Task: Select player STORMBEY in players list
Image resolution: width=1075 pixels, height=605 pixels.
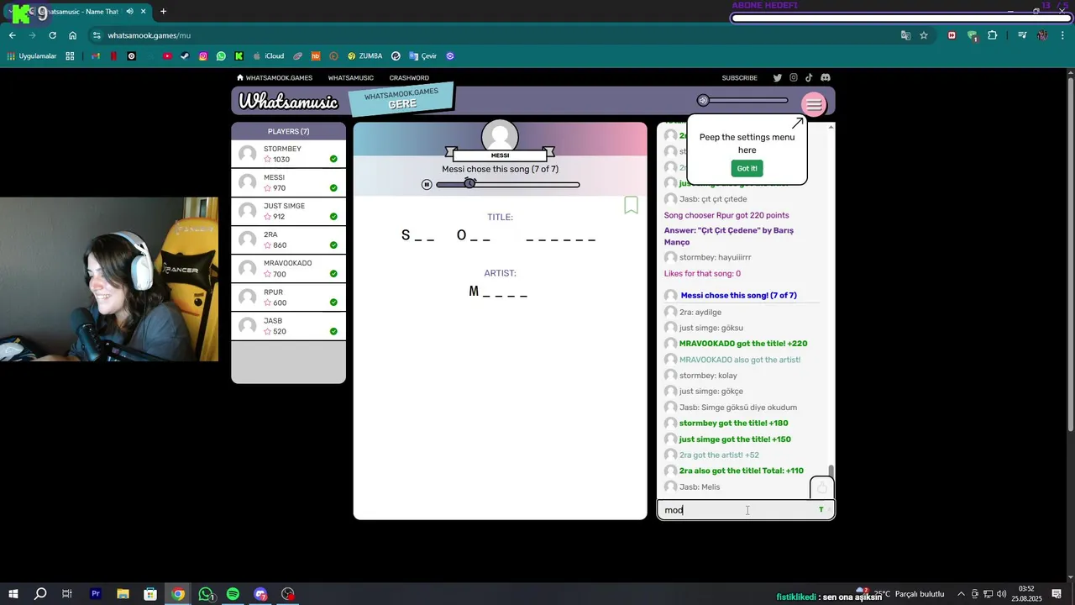Action: 288,154
